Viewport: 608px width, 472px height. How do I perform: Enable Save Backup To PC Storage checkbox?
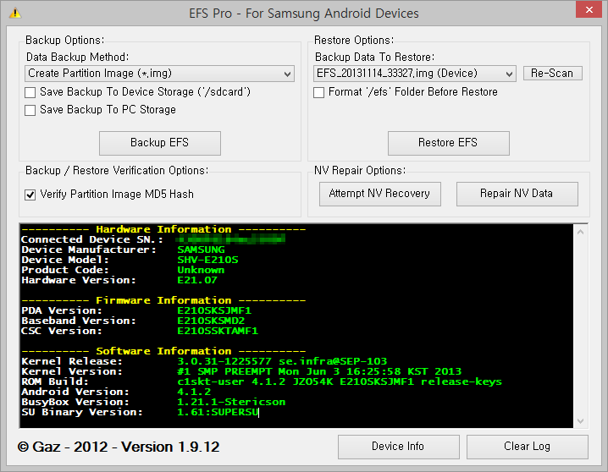click(x=30, y=110)
